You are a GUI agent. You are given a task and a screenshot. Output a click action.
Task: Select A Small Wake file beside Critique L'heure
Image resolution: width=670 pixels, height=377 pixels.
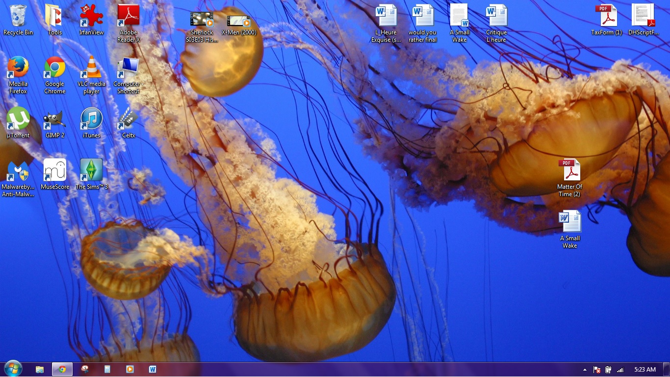click(x=460, y=23)
